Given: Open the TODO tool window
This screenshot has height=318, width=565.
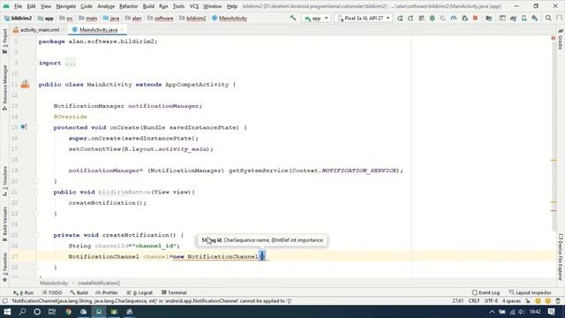Looking at the screenshot, I should [x=52, y=292].
